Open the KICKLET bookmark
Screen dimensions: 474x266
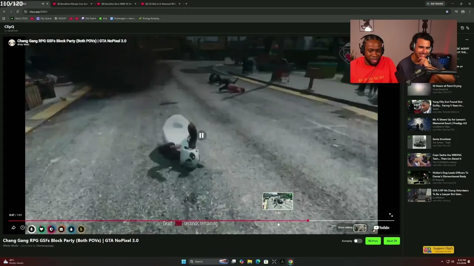[x=61, y=18]
